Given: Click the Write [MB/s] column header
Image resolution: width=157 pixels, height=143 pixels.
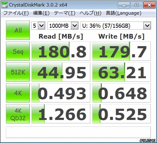Looking at the screenshot, I should 121,36.
